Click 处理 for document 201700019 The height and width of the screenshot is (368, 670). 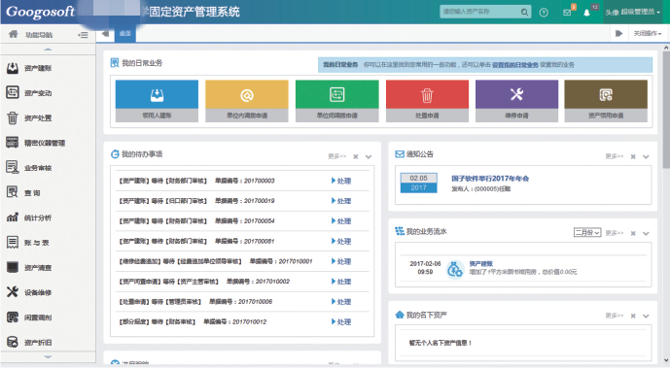(x=341, y=201)
